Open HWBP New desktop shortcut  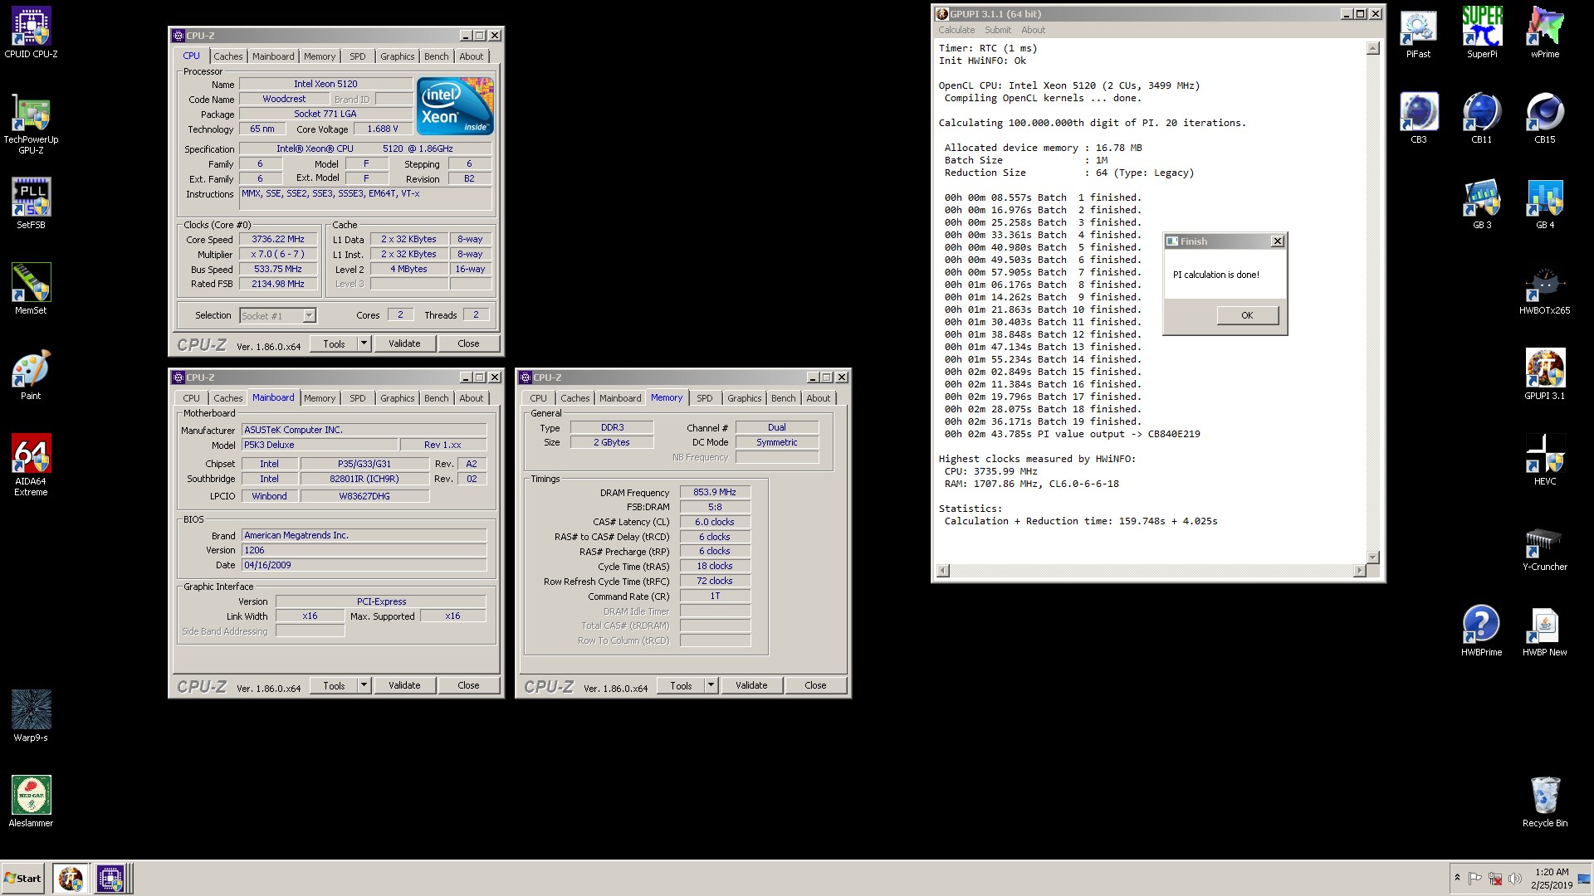pyautogui.click(x=1545, y=631)
